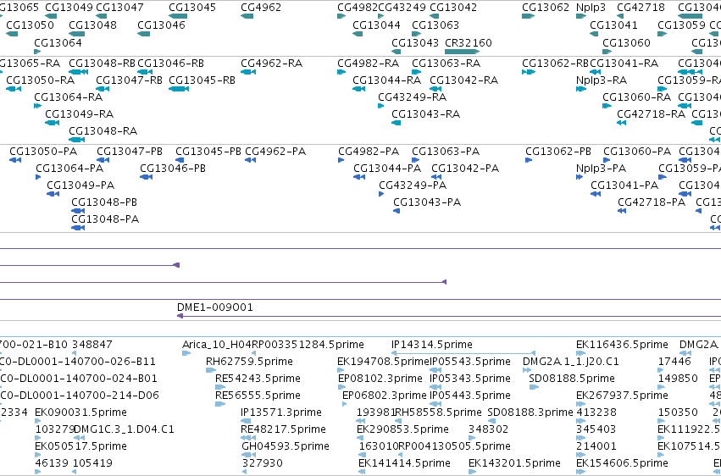Click transcript CG13062-RB label
721x476 pixels.
coord(556,63)
